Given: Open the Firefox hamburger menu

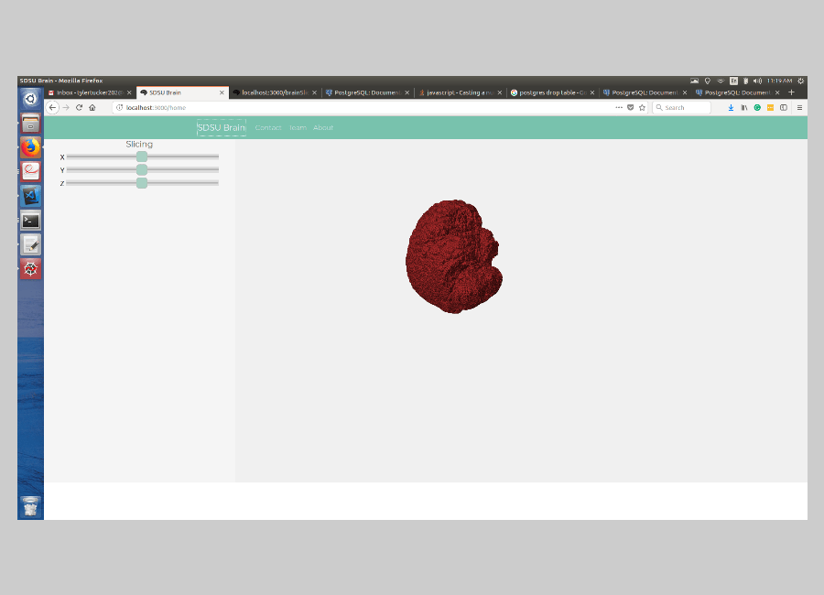Looking at the screenshot, I should 799,107.
